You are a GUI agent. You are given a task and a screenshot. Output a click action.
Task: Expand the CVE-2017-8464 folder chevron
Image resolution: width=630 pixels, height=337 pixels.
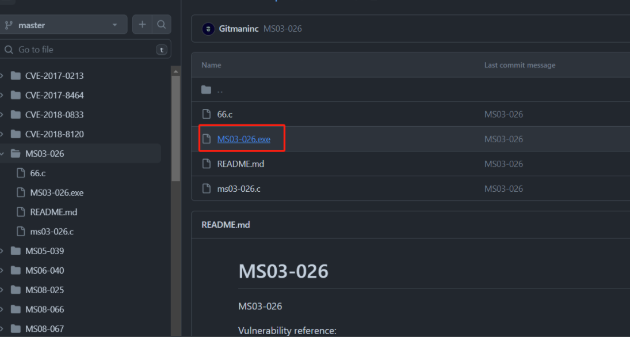2,95
